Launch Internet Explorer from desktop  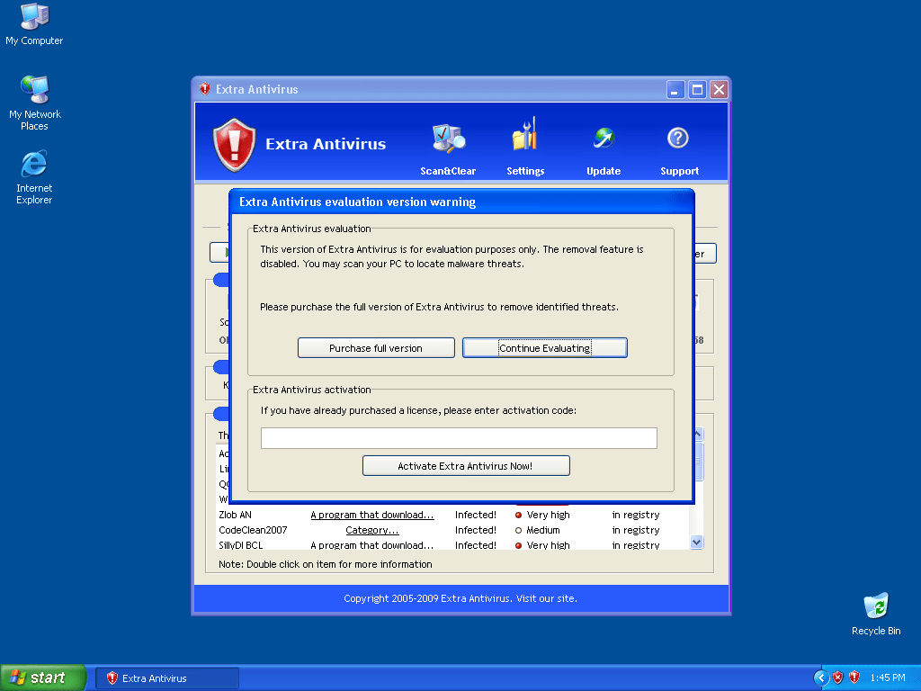coord(34,165)
